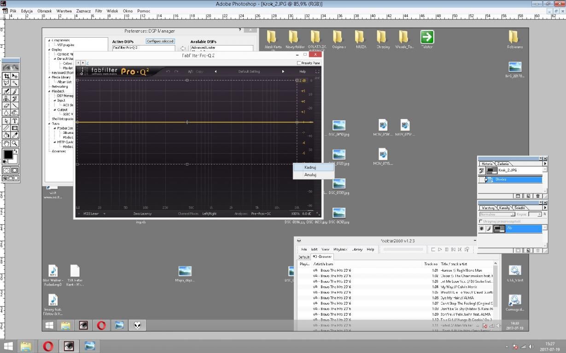Viewport: 566px width, 353px height.
Task: Reset to default colors icon
Action: pos(5,162)
